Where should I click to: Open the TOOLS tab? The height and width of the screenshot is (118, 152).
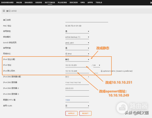[99, 3]
